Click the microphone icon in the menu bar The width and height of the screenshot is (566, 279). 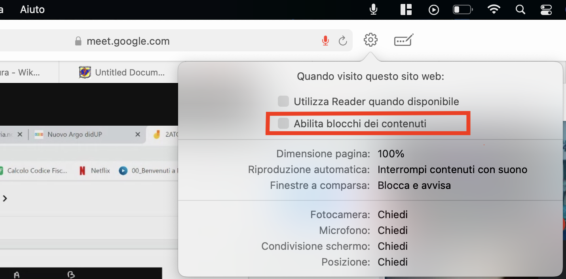pos(373,9)
